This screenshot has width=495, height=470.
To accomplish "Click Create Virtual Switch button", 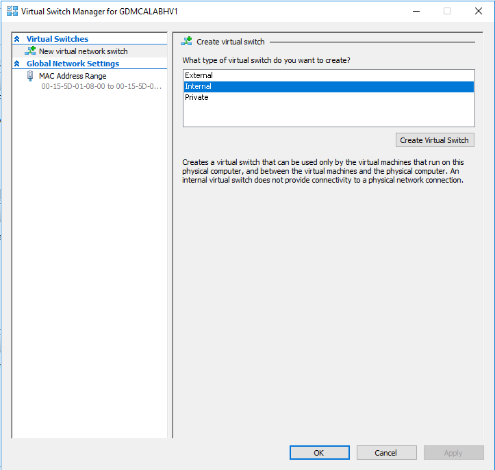I will click(x=435, y=140).
